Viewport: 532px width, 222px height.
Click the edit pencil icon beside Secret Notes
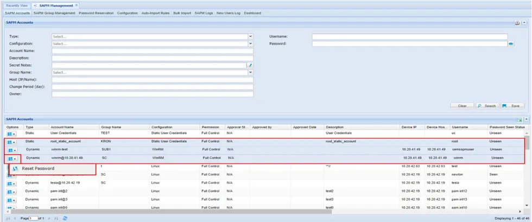(250, 65)
